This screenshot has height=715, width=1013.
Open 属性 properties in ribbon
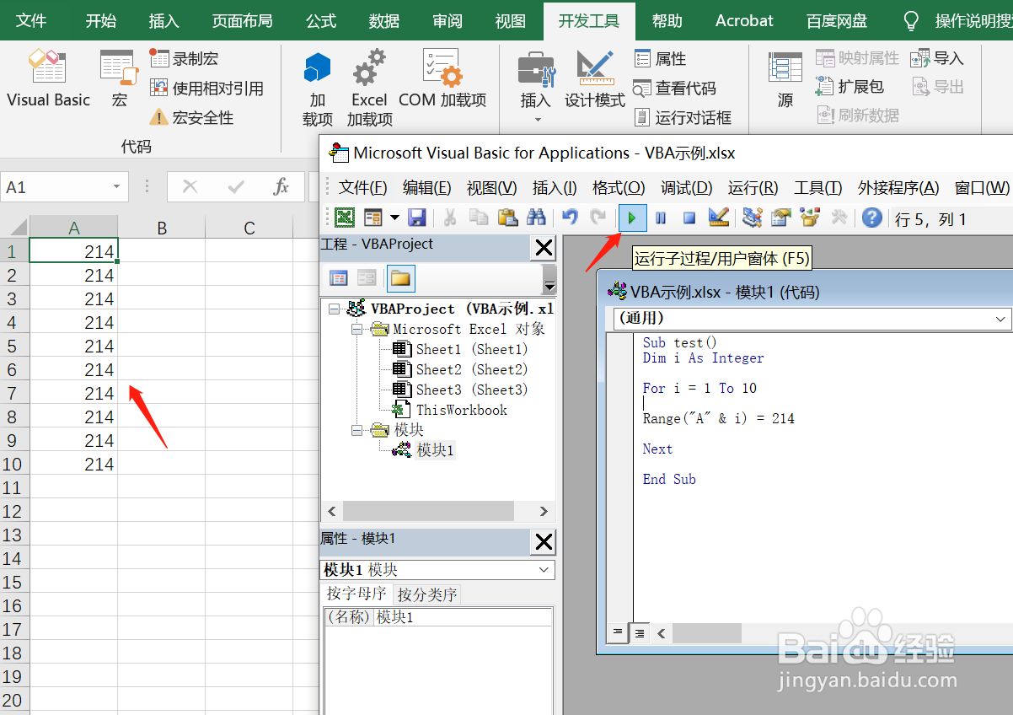point(661,58)
